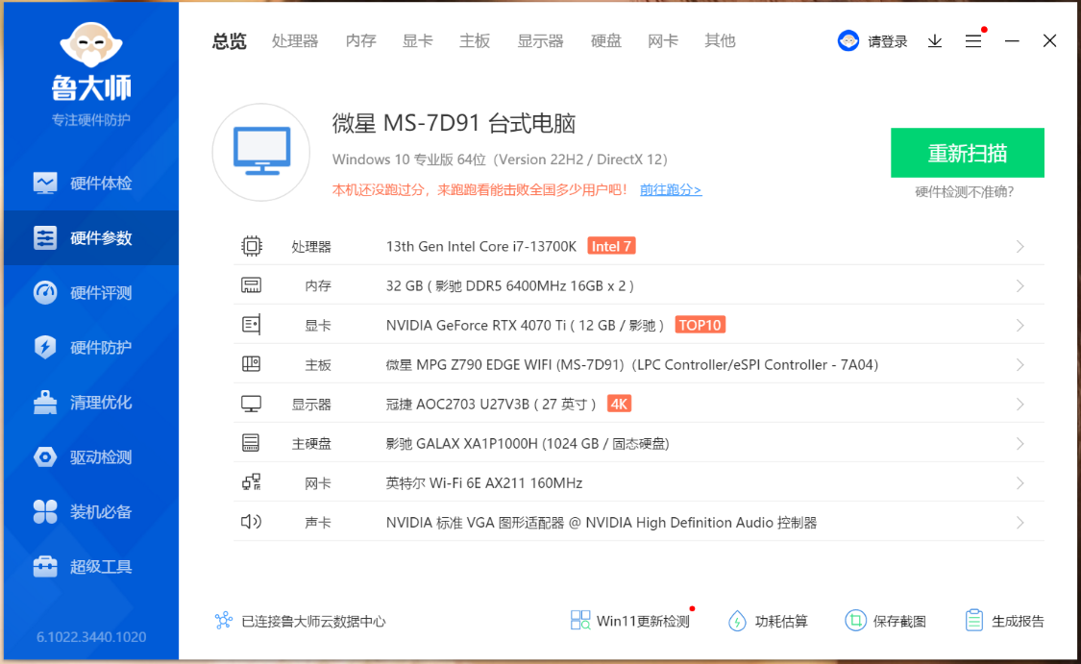
Task: Click the graphics card icon
Action: pyautogui.click(x=252, y=325)
